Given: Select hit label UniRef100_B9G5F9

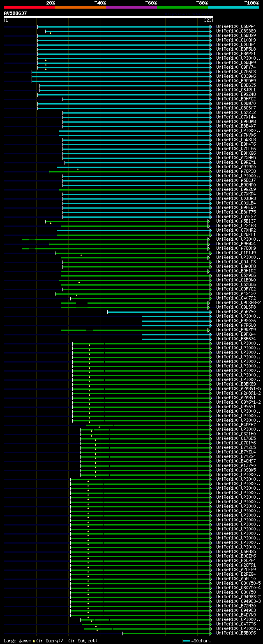Looking at the screenshot, I should [x=236, y=81].
